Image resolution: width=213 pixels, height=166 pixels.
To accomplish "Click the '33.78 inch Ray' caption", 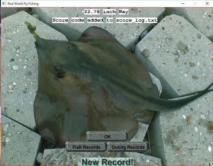I will (106, 12).
